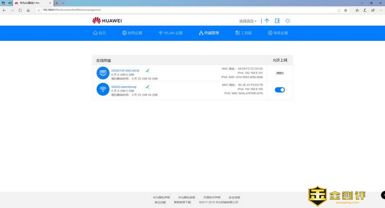Click the upward arrow update icon in header

coord(266,21)
